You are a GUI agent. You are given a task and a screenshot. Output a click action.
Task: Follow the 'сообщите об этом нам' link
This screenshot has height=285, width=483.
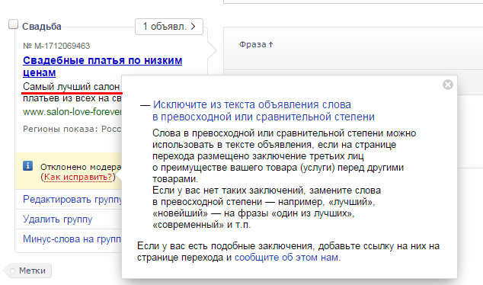(286, 258)
